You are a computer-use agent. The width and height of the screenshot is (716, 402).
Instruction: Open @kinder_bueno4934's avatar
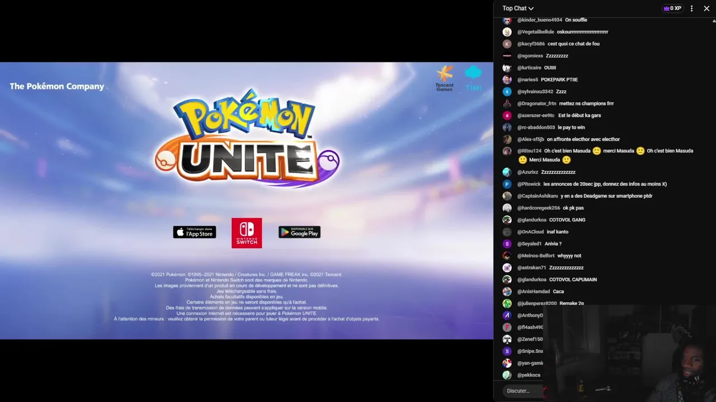tap(507, 20)
